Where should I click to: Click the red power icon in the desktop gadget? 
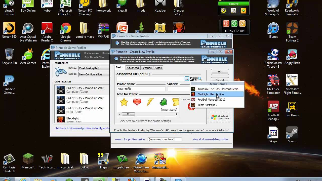tap(226, 24)
